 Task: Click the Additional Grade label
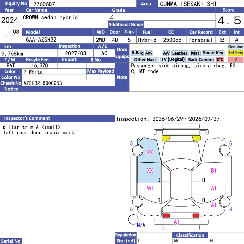point(126,24)
